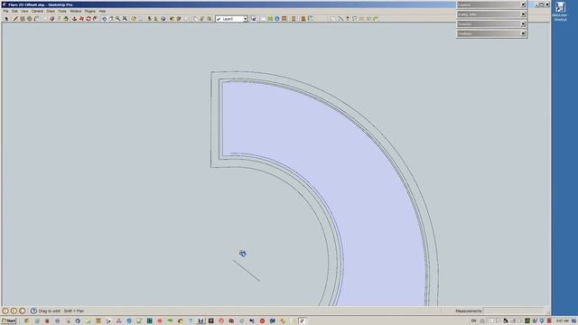Close the Entity Info panel
This screenshot has height=325, width=578.
tap(523, 14)
